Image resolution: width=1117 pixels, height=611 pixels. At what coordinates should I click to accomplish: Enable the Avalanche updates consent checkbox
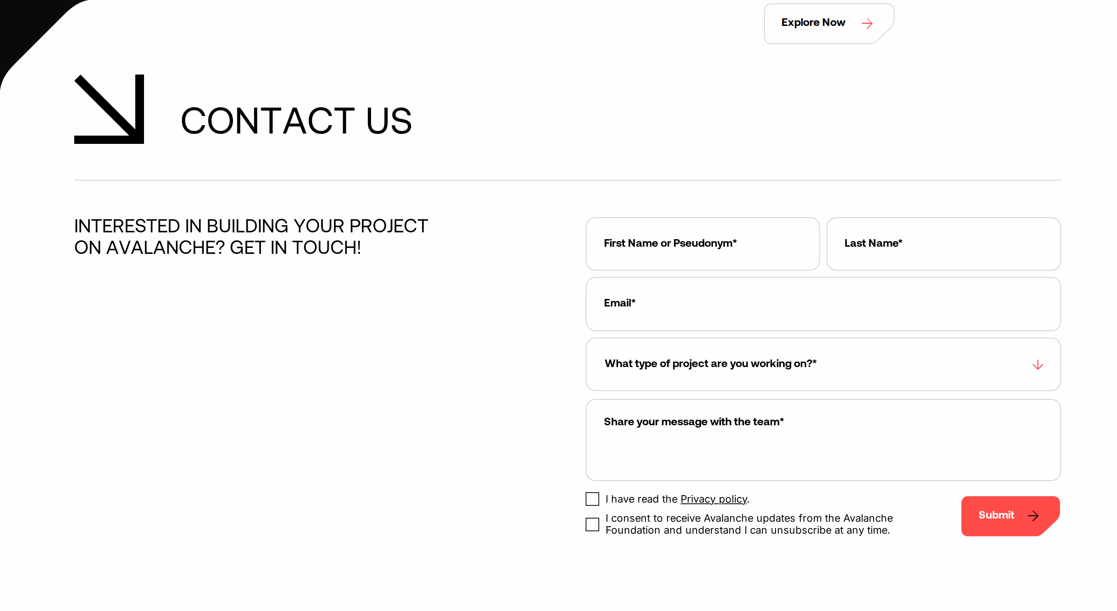click(x=592, y=525)
